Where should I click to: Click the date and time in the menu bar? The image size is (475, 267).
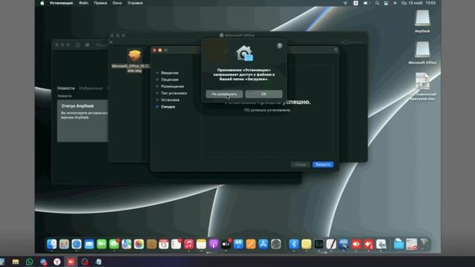pyautogui.click(x=419, y=3)
